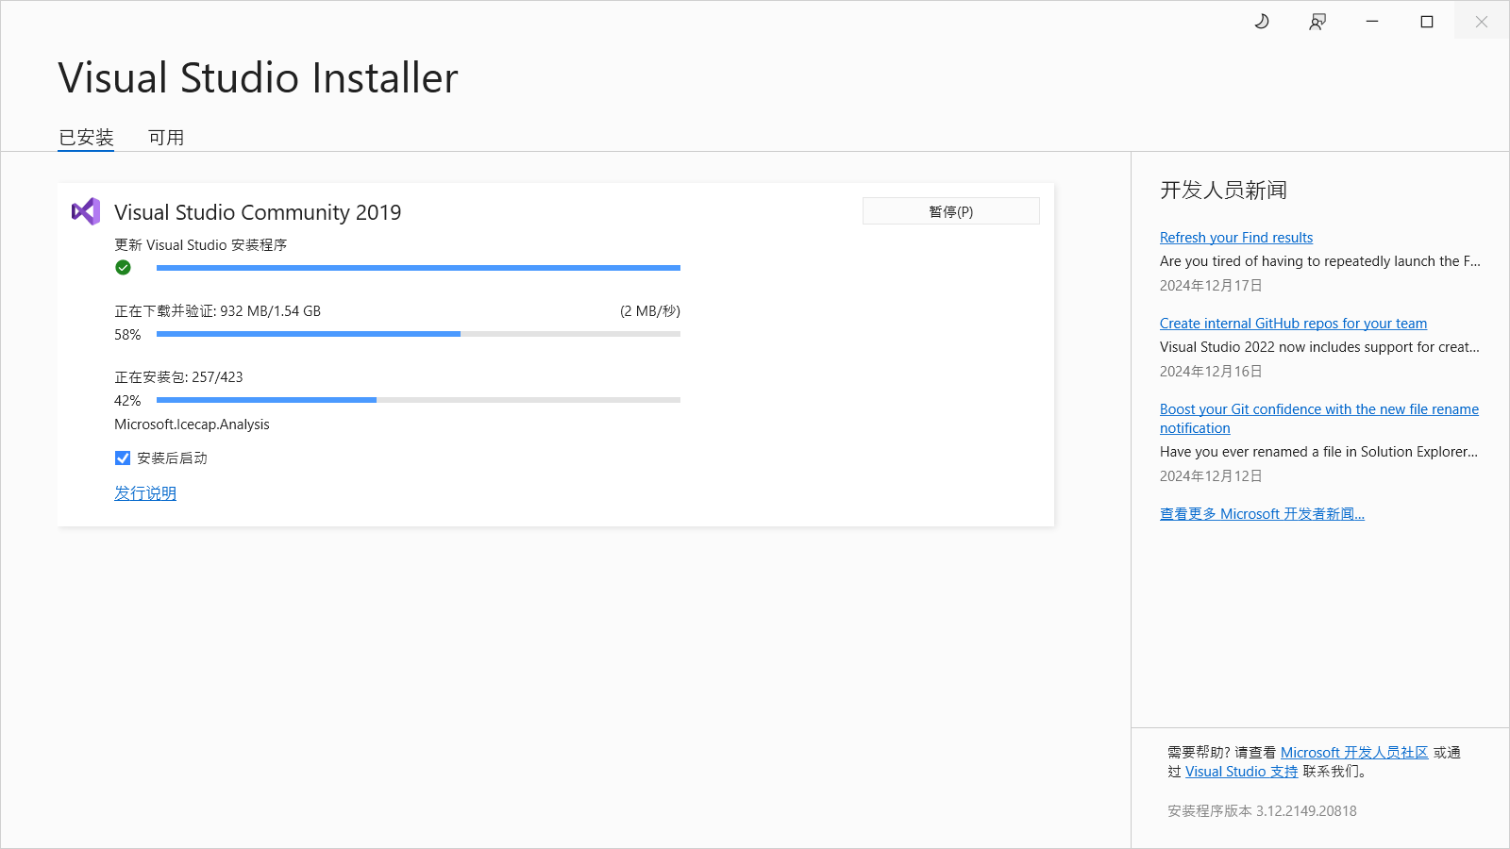The image size is (1510, 849).
Task: Open Create internal GitHub repos for your team
Action: [x=1293, y=323]
